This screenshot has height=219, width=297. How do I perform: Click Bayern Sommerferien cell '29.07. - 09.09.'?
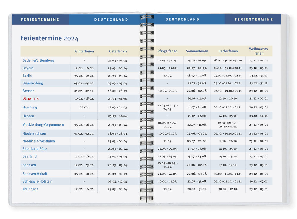coord(197,68)
